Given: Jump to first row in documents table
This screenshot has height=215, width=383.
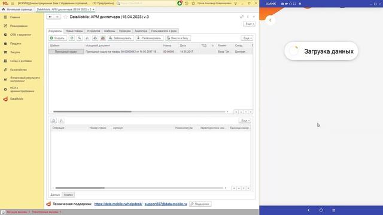Looking at the screenshot, I should pos(236,112).
